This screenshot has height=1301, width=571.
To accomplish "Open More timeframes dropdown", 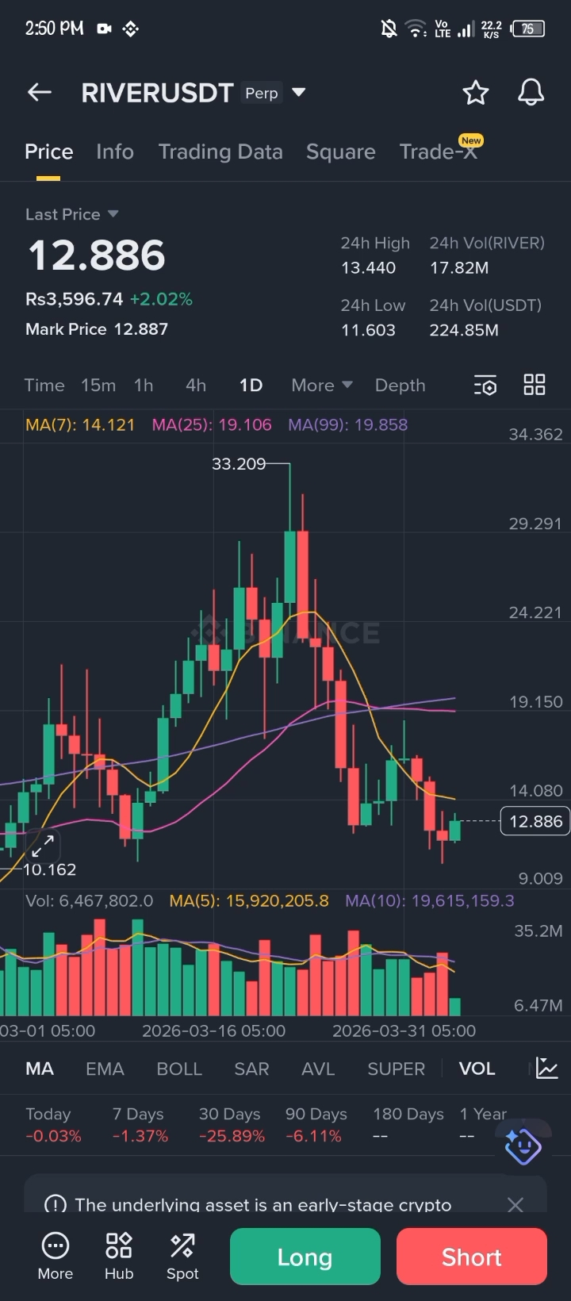I will [x=321, y=386].
